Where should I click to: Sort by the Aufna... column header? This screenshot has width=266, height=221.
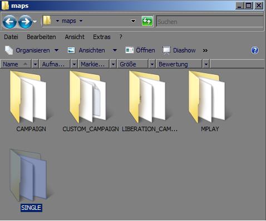(x=55, y=64)
